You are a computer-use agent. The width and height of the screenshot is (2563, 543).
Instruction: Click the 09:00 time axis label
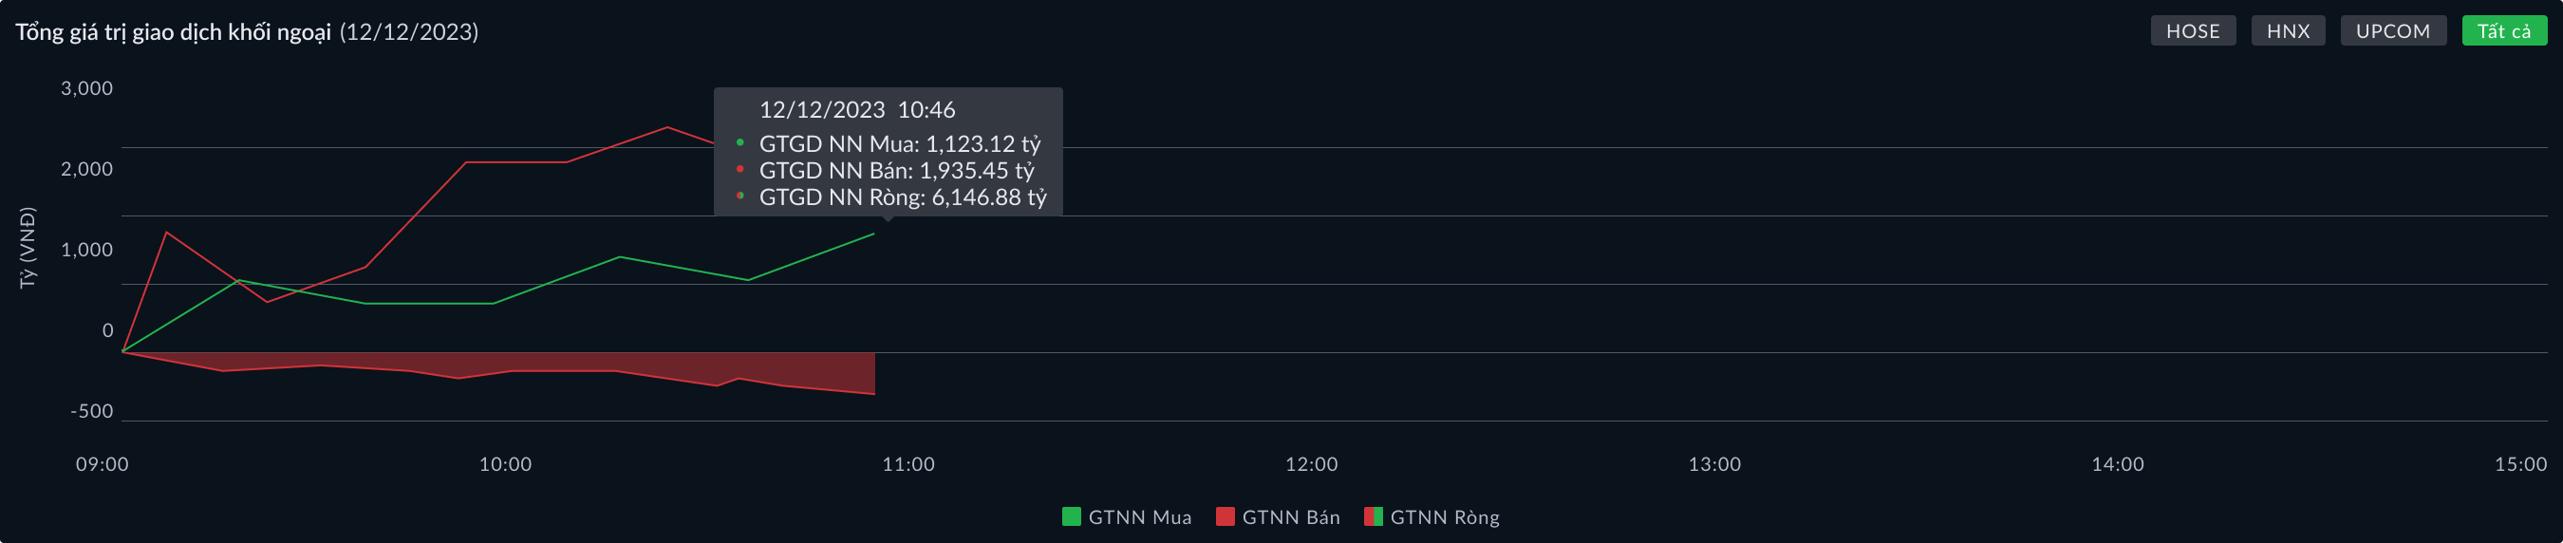point(103,464)
